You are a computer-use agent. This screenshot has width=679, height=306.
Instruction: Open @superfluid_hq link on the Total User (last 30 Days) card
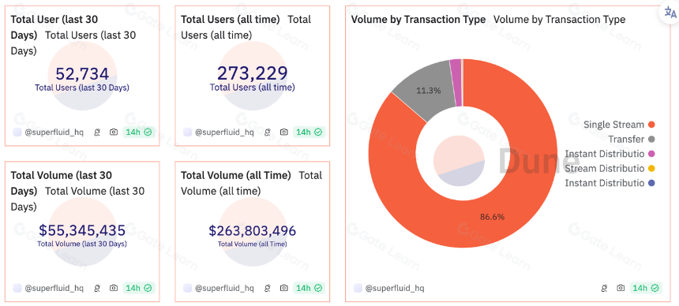click(x=54, y=132)
